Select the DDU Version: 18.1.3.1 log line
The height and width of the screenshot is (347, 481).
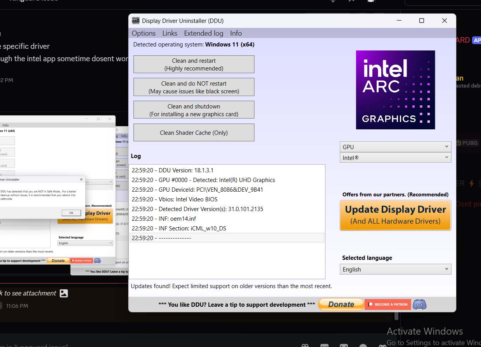coord(227,170)
